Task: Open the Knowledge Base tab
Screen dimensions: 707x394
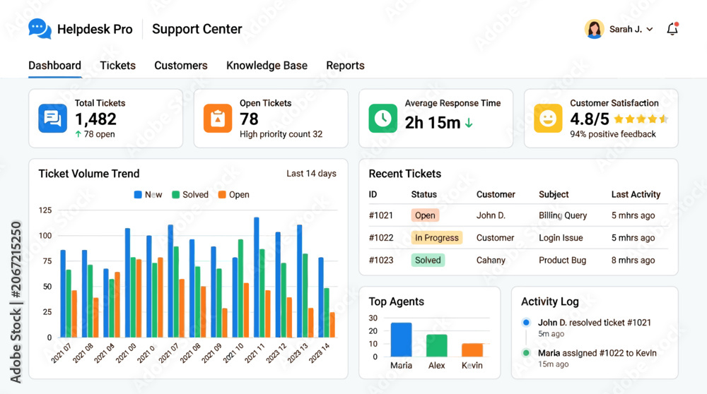Action: [x=267, y=65]
